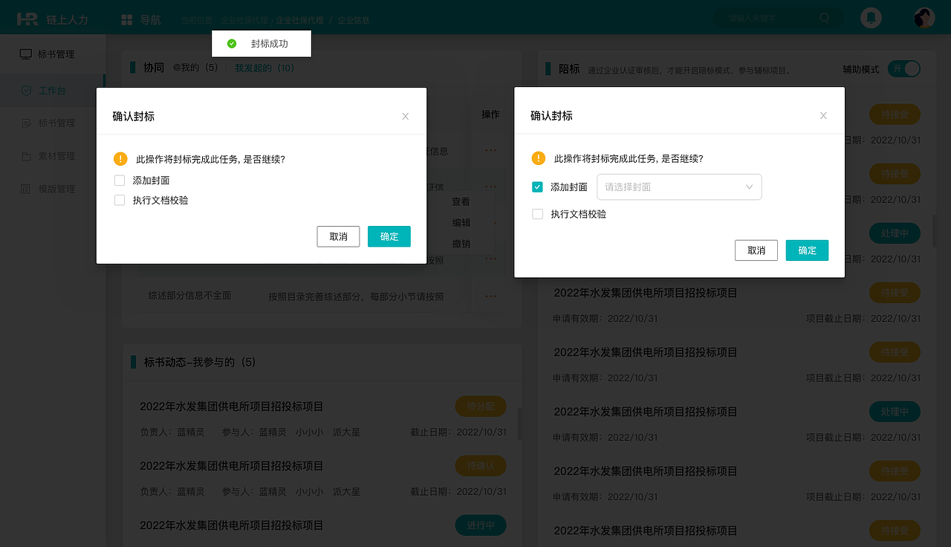Click the user avatar in top right
Screen dimensions: 951x547
(x=923, y=17)
